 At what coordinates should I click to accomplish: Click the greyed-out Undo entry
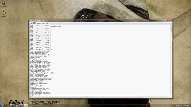pos(42,26)
